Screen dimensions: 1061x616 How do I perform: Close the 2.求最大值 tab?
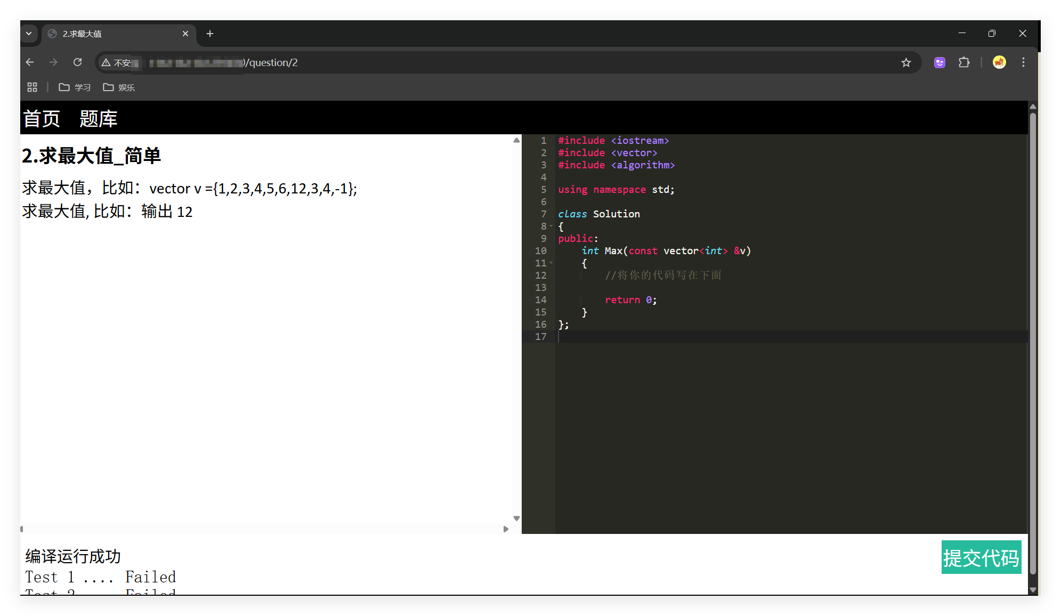tap(185, 34)
